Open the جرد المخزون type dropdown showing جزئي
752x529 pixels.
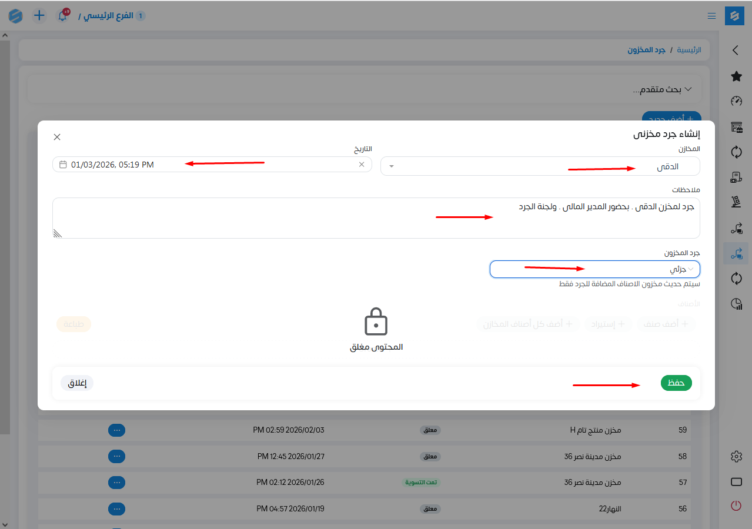tap(594, 269)
